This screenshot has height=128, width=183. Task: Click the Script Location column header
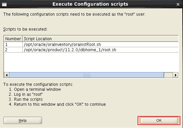point(101,39)
